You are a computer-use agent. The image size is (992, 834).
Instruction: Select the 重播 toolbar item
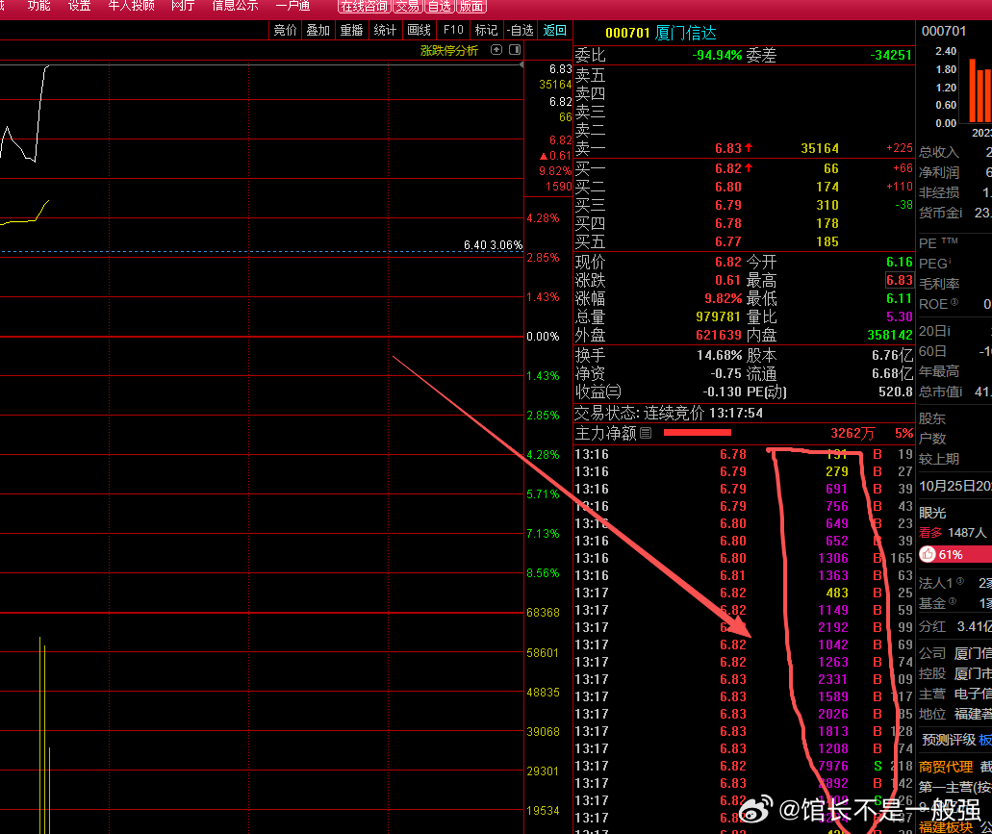pyautogui.click(x=351, y=31)
